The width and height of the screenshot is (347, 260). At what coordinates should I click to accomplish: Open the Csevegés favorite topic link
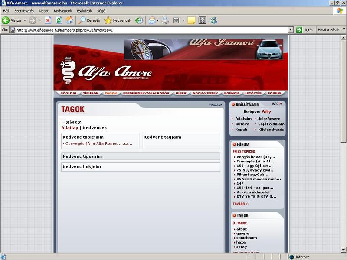point(99,143)
